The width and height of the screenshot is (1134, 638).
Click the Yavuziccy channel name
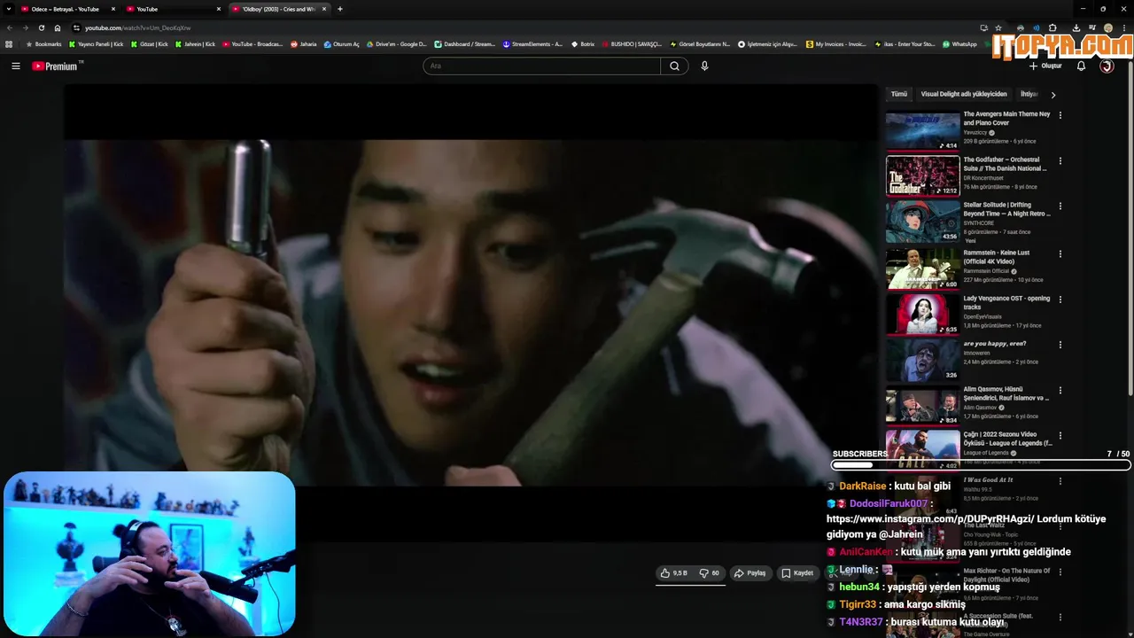975,132
